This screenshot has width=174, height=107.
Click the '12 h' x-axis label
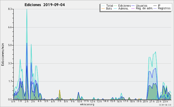(x=93, y=101)
